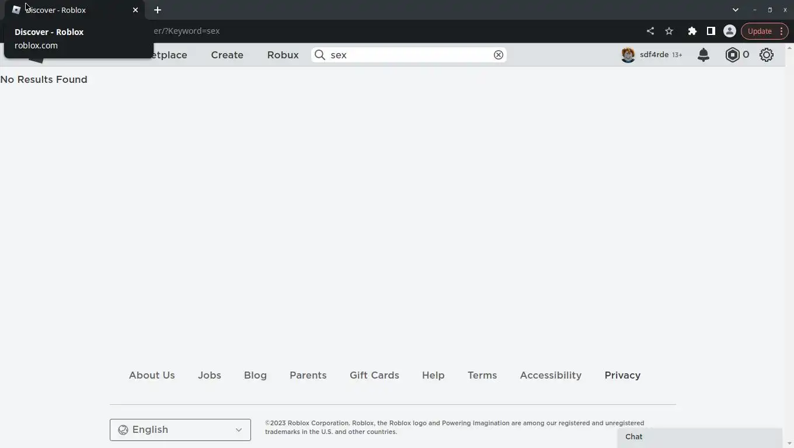The image size is (794, 448).
Task: Maximize the browser window
Action: pyautogui.click(x=769, y=10)
